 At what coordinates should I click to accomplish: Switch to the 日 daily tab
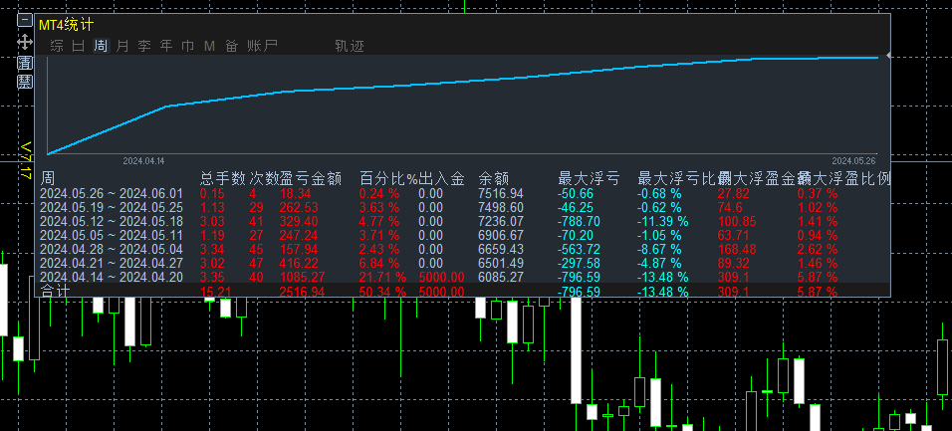79,46
